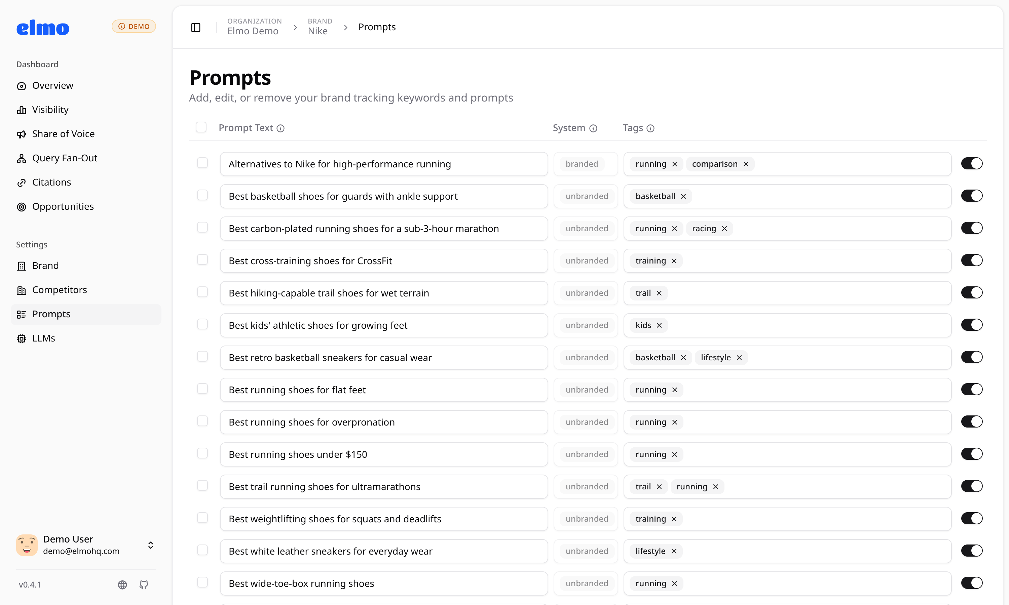The image size is (1009, 605).
Task: Open the Citations page
Action: pos(86,182)
